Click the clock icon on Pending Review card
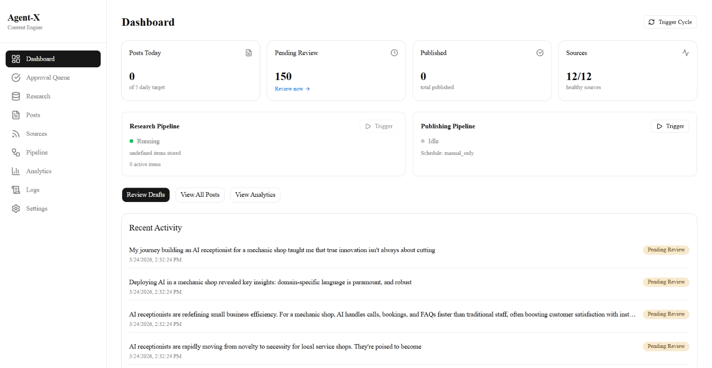Screen dimensions: 712x368 394,53
